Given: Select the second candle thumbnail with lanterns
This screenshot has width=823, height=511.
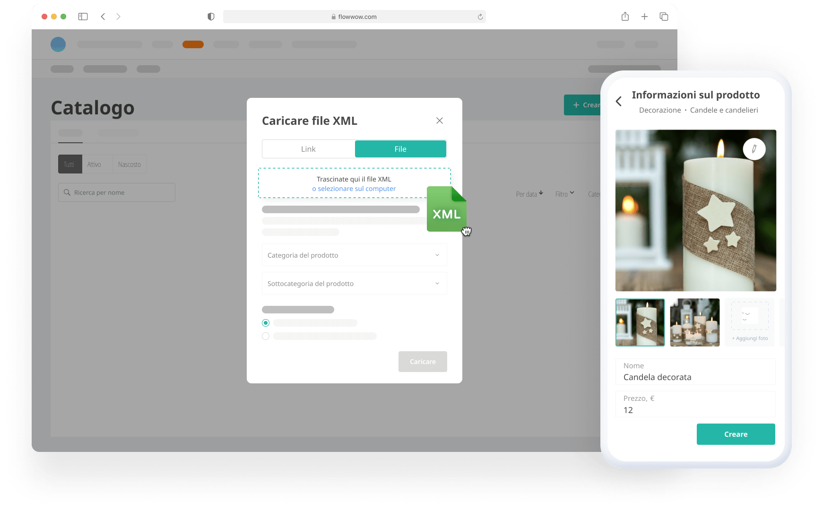Looking at the screenshot, I should [694, 322].
